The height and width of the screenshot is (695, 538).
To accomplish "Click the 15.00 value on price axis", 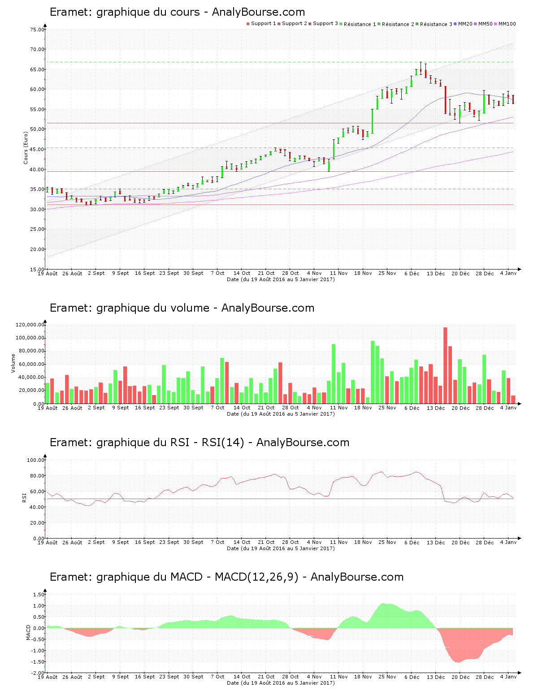I will pos(37,269).
